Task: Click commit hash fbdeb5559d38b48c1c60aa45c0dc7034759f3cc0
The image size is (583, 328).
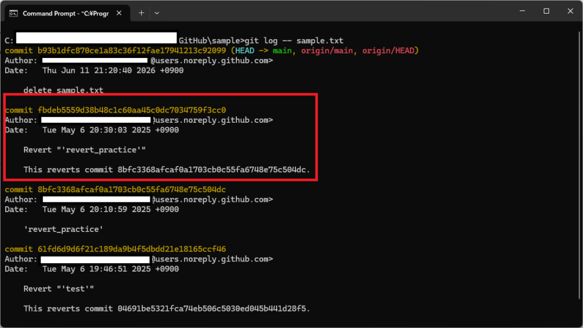Action: (x=132, y=110)
